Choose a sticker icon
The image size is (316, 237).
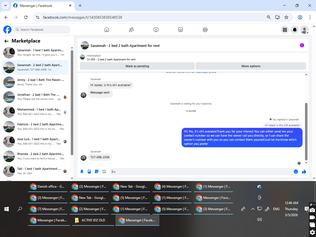[x=97, y=171]
